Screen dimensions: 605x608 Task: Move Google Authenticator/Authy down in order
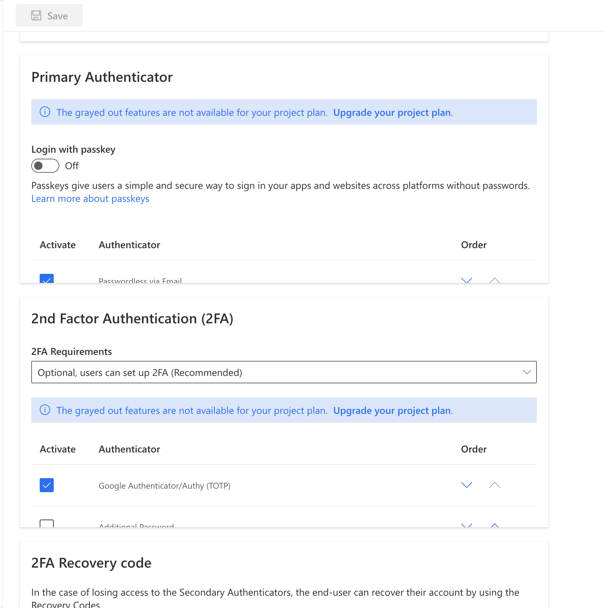tap(467, 485)
